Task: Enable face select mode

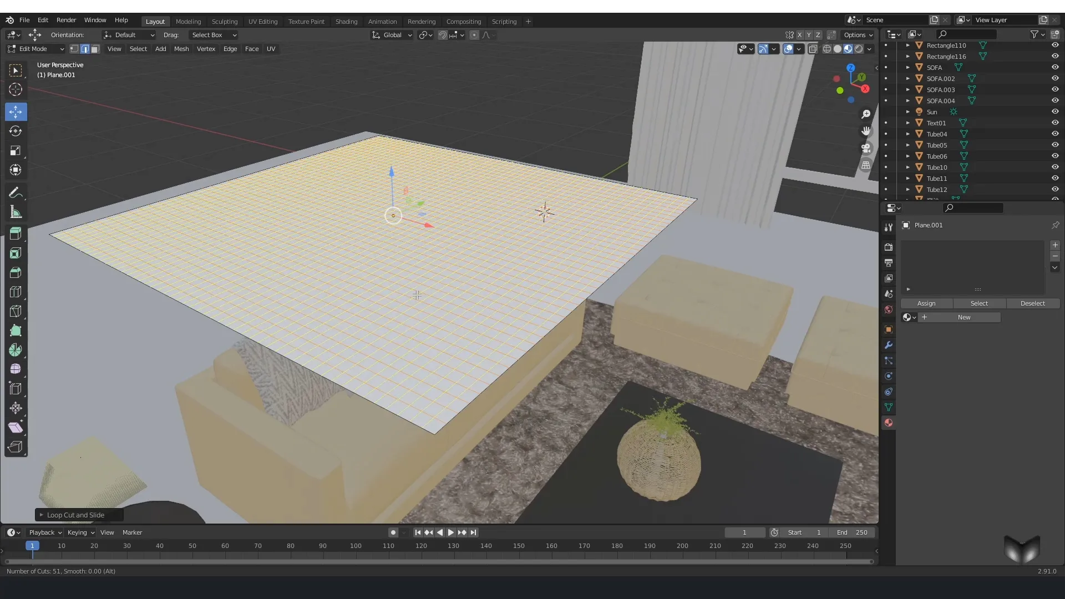Action: pyautogui.click(x=95, y=49)
